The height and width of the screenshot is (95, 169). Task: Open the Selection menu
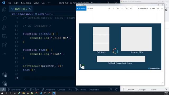26,3
